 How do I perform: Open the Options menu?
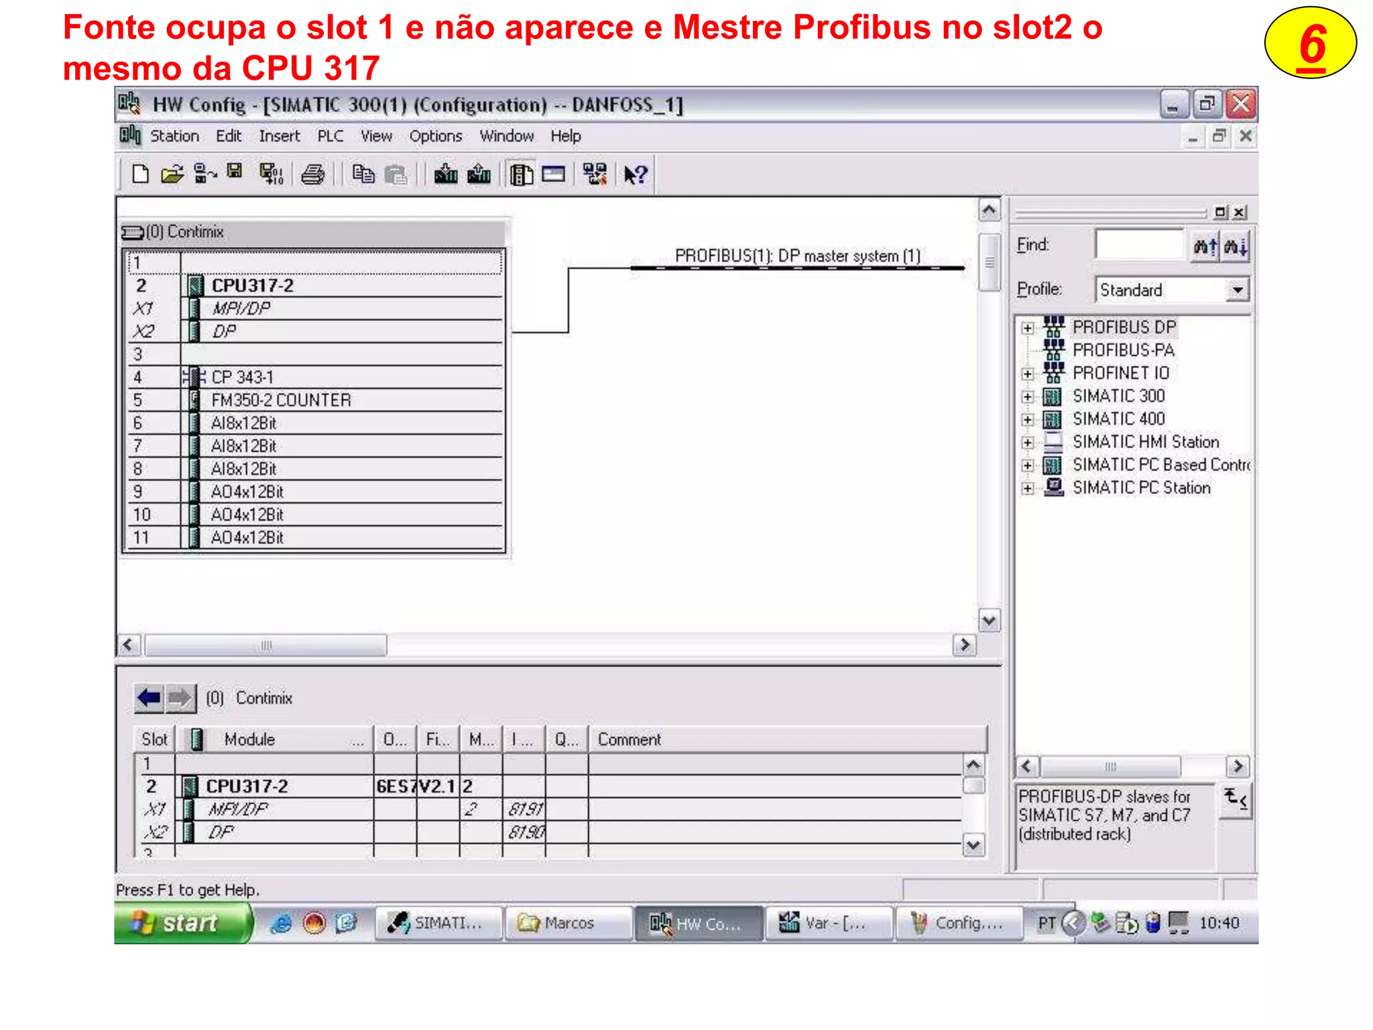tap(436, 136)
